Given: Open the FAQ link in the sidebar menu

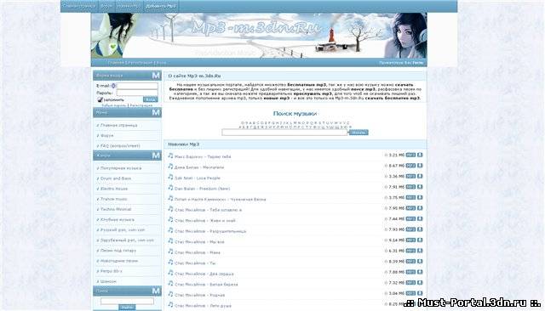Looking at the screenshot, I should pyautogui.click(x=120, y=146).
